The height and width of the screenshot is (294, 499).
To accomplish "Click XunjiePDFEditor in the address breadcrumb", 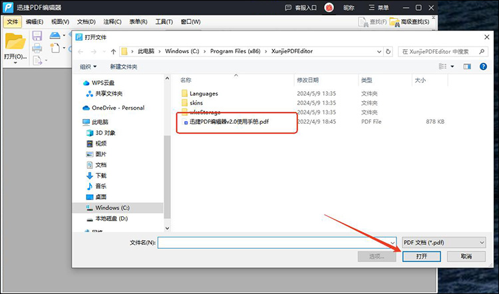I will point(292,51).
